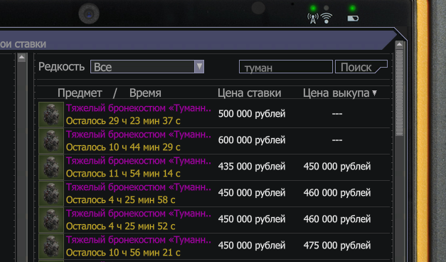
Task: Click armor thumbnail in 4 ч 25 мин 52 с row
Action: click(51, 220)
